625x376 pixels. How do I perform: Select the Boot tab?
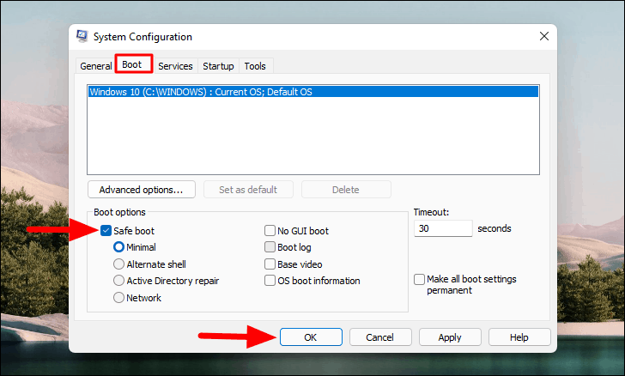(x=134, y=64)
